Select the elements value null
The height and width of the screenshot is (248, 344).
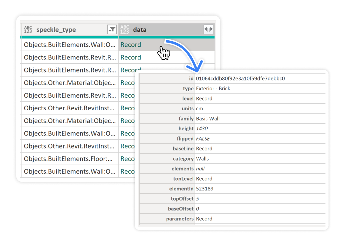200,169
